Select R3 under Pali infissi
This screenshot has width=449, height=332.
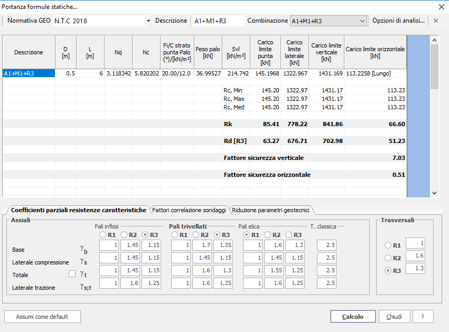click(x=145, y=235)
